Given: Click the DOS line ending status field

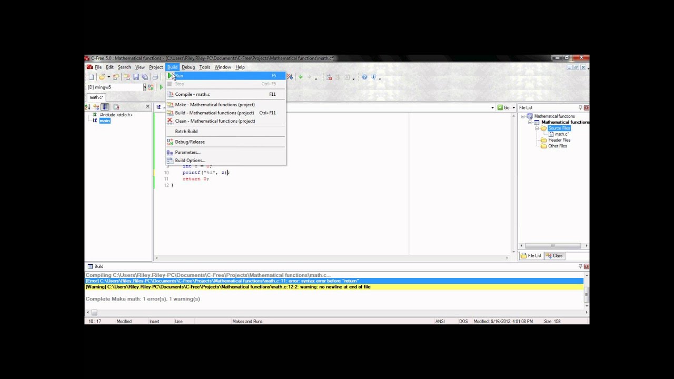Looking at the screenshot, I should click(x=463, y=322).
